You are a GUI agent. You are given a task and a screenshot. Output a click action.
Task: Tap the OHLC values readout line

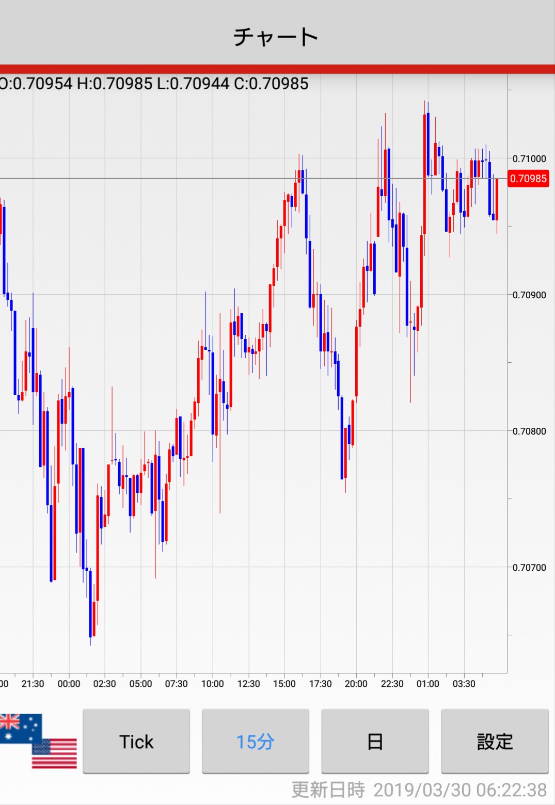point(154,84)
